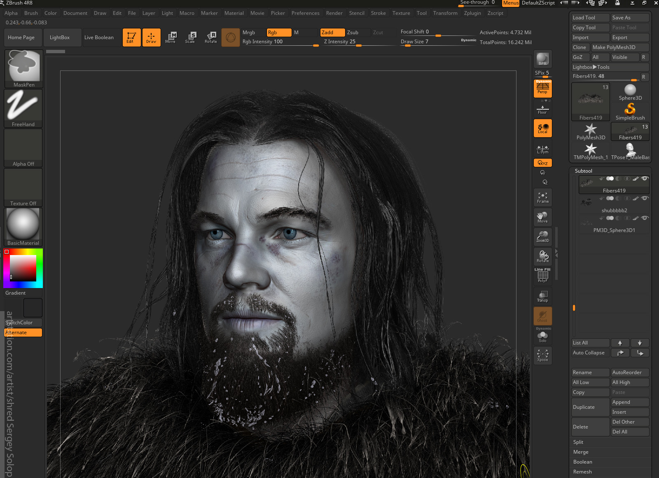Viewport: 659px width, 478px height.
Task: Click the Xpose explode icon
Action: (x=543, y=356)
